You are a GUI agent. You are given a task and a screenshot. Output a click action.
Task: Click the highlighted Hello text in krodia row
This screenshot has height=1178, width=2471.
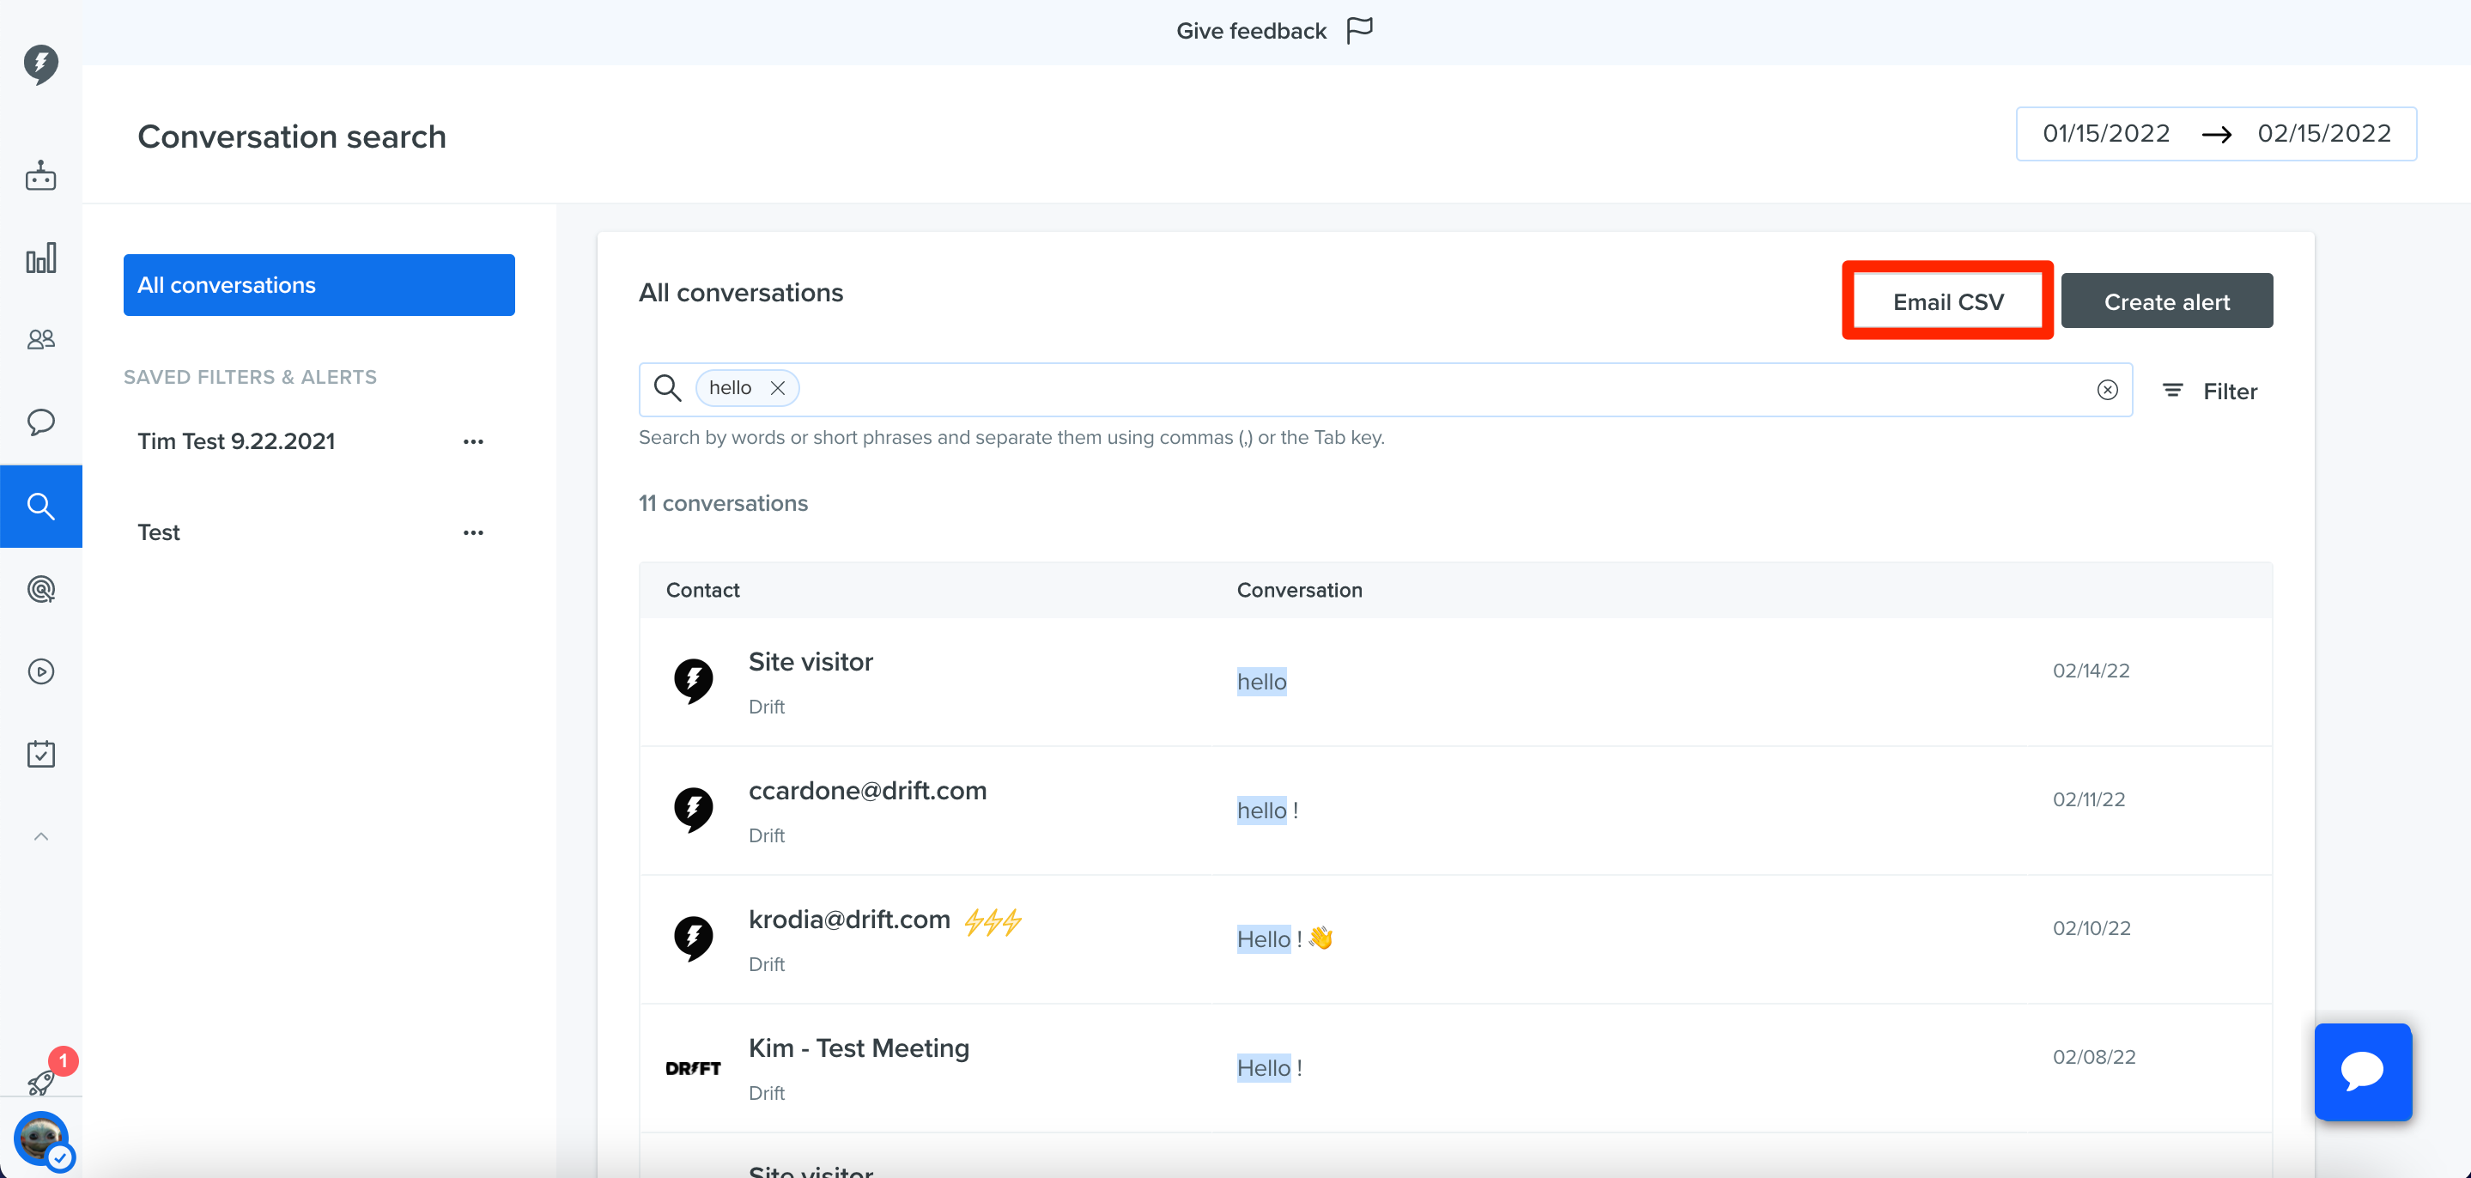pos(1263,939)
